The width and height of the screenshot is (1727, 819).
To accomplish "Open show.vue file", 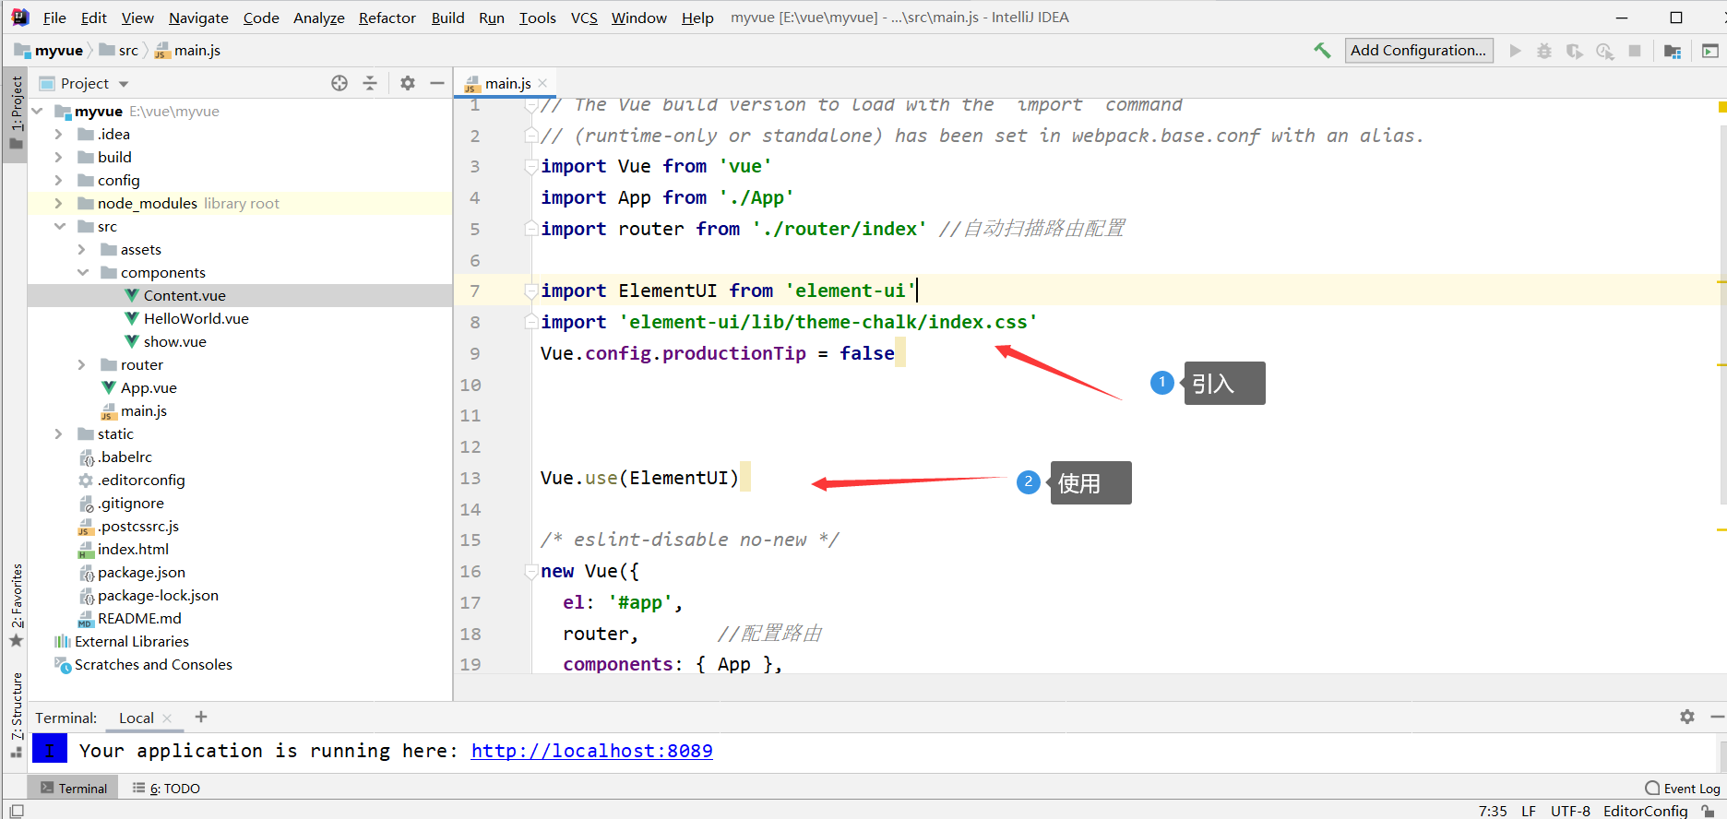I will click(174, 341).
